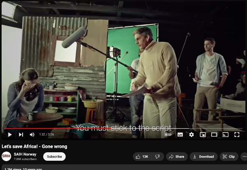Enter full screen mode

(x=237, y=135)
